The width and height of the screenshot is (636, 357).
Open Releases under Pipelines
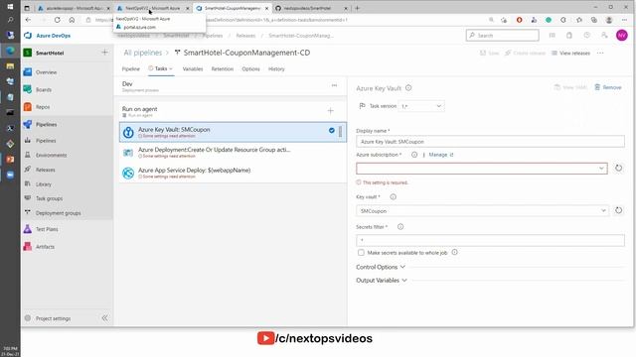click(45, 170)
